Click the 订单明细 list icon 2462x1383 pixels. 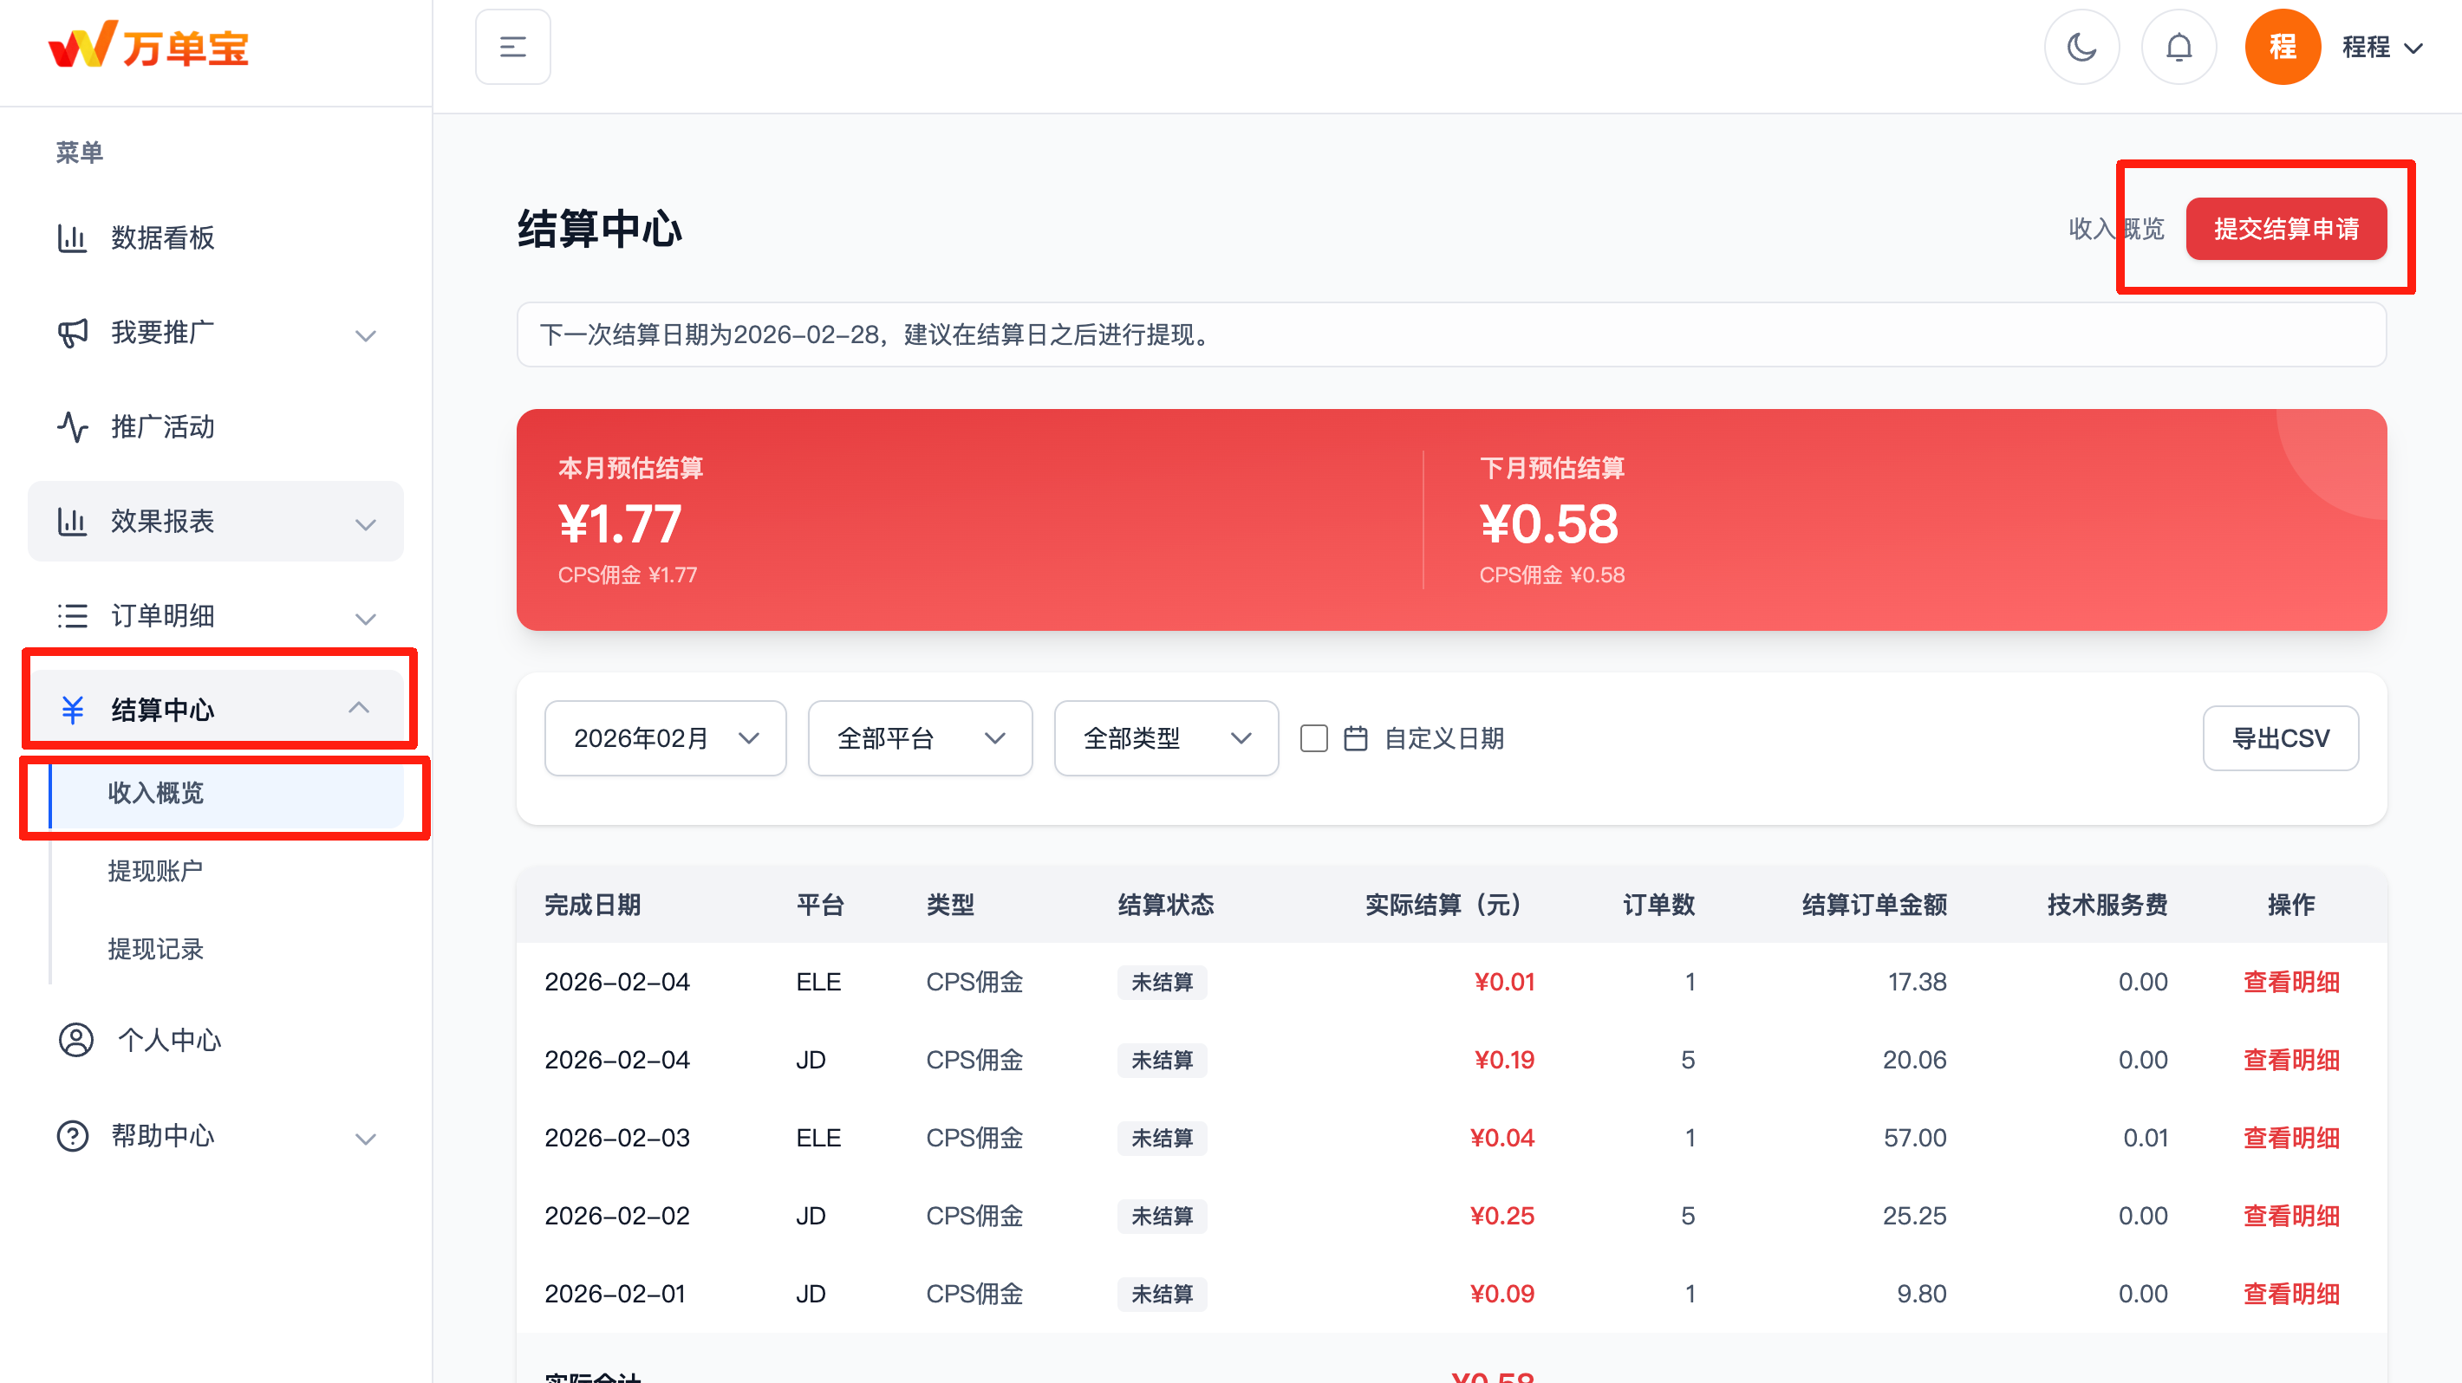(x=73, y=616)
